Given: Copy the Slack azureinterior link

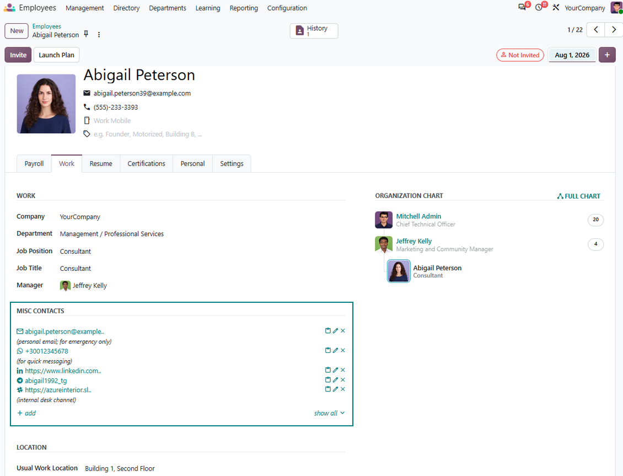Looking at the screenshot, I should point(328,389).
